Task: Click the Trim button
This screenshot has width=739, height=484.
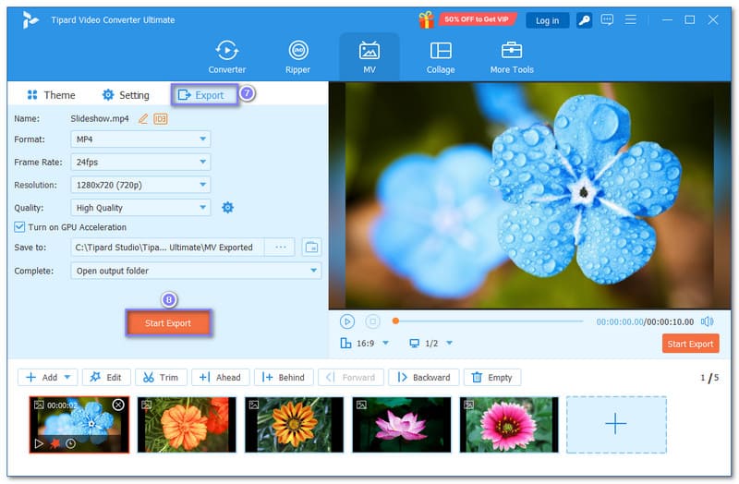Action: point(161,378)
